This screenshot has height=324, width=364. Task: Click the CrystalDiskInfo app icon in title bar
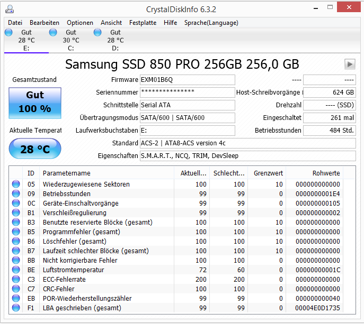click(10, 10)
